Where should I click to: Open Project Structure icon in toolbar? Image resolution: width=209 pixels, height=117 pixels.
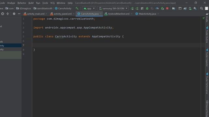pos(174,8)
